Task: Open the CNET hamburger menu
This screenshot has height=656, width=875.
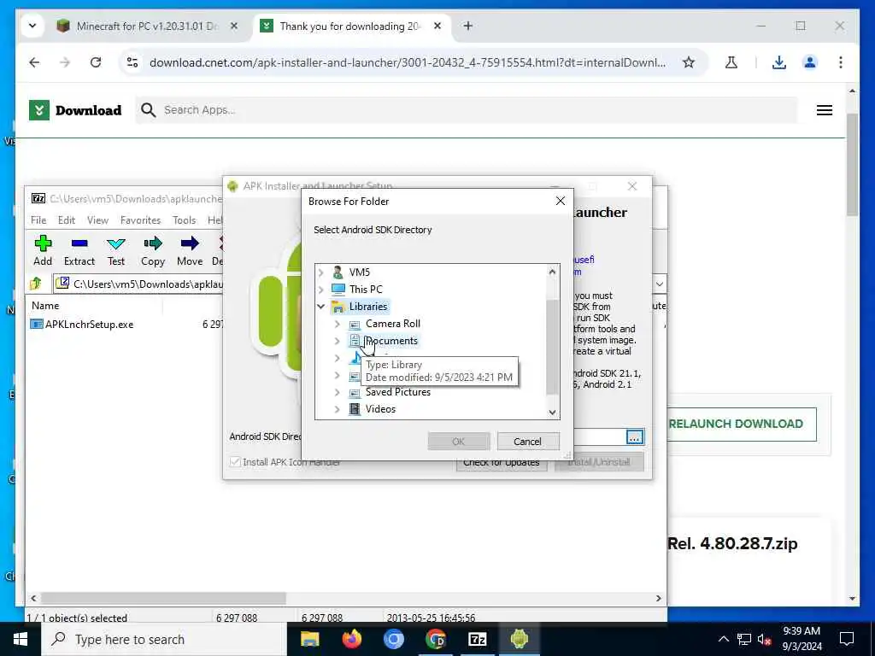Action: [x=825, y=110]
